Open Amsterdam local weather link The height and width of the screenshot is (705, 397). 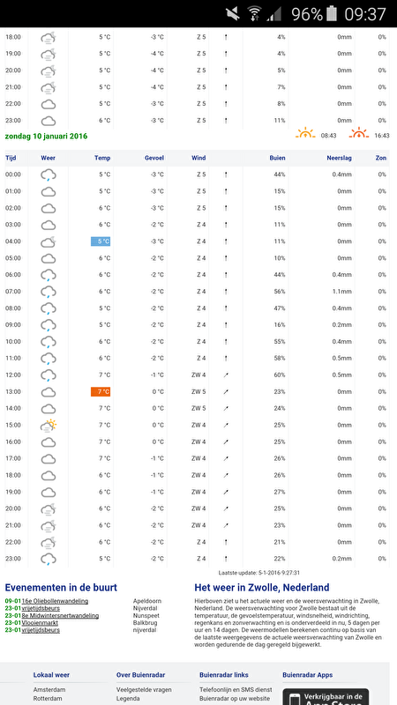point(49,690)
